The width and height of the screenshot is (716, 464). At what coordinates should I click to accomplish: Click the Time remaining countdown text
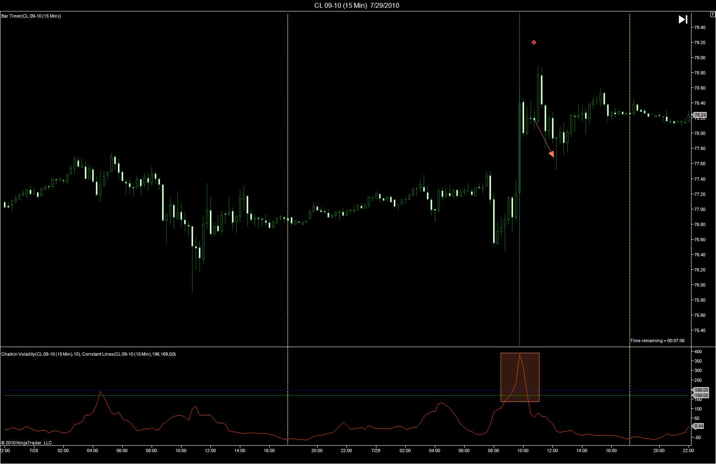[x=657, y=341]
